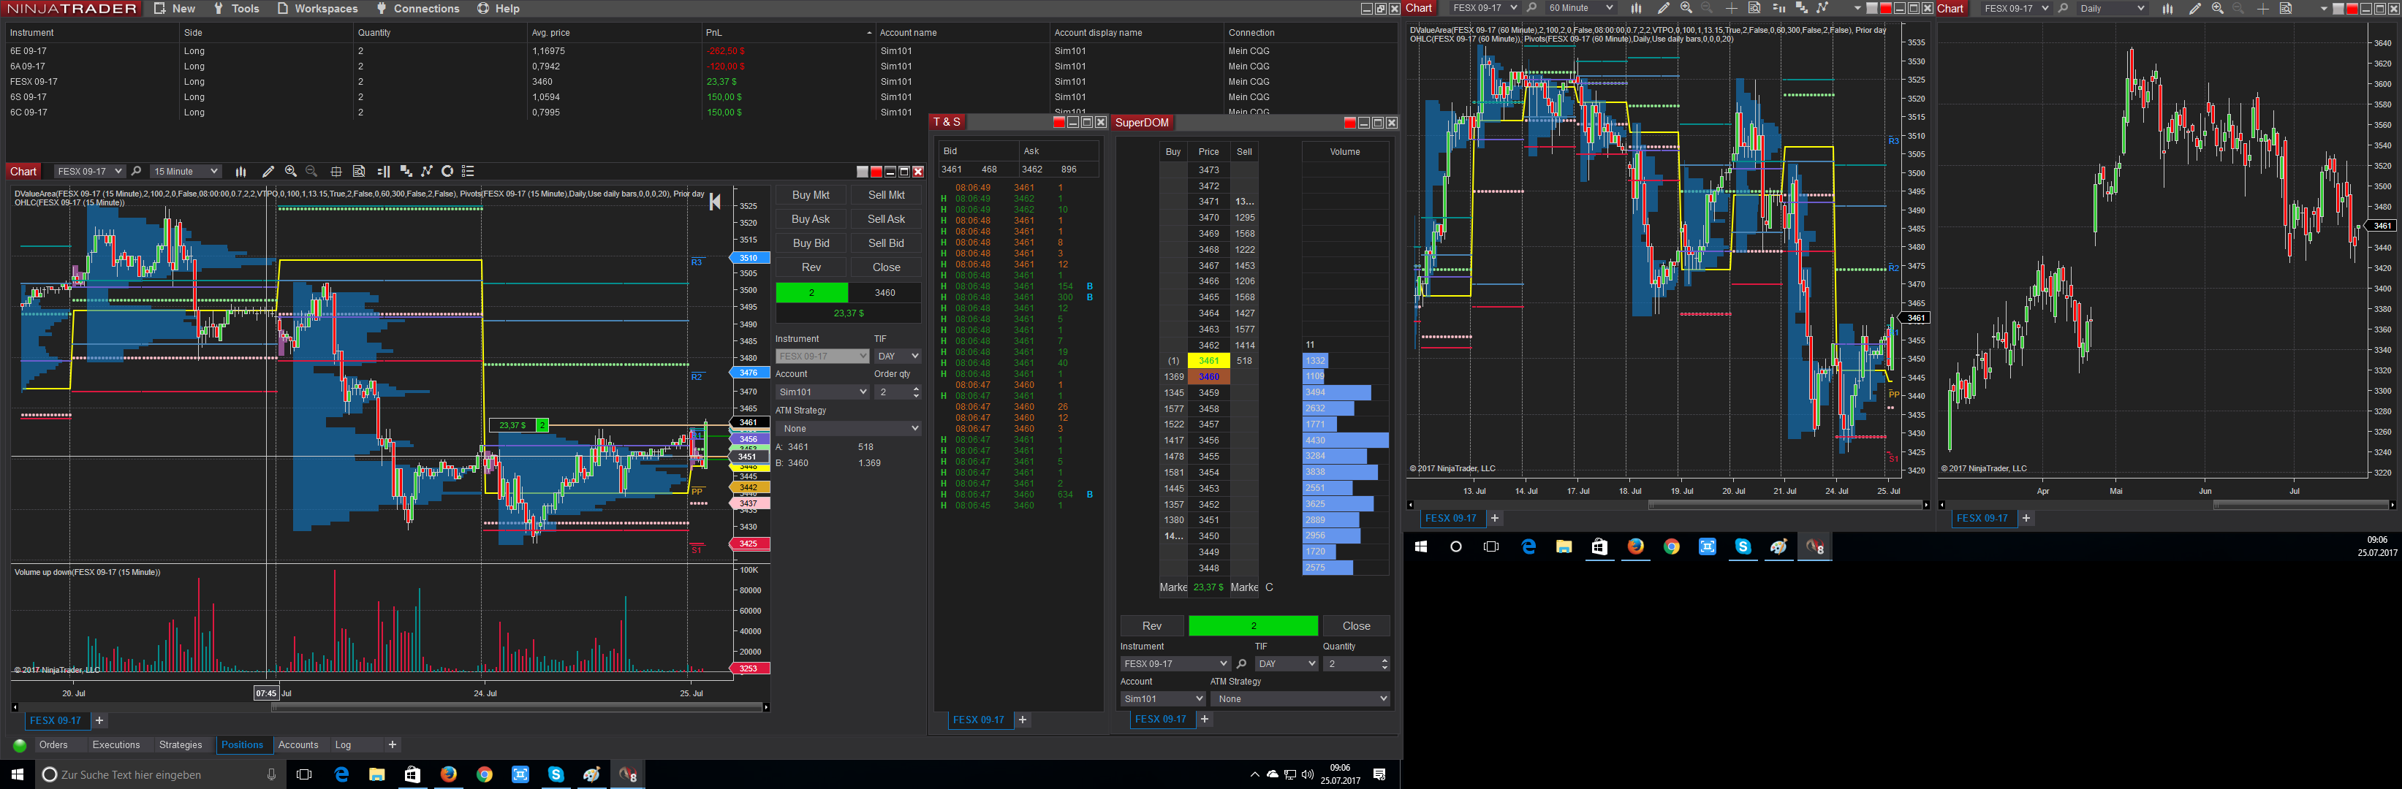The height and width of the screenshot is (789, 2402).
Task: Select the drawing pencil tool in 15 Minute chart
Action: [x=268, y=172]
